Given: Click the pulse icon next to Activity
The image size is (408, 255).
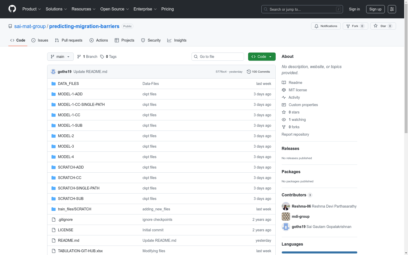Looking at the screenshot, I should (x=284, y=97).
